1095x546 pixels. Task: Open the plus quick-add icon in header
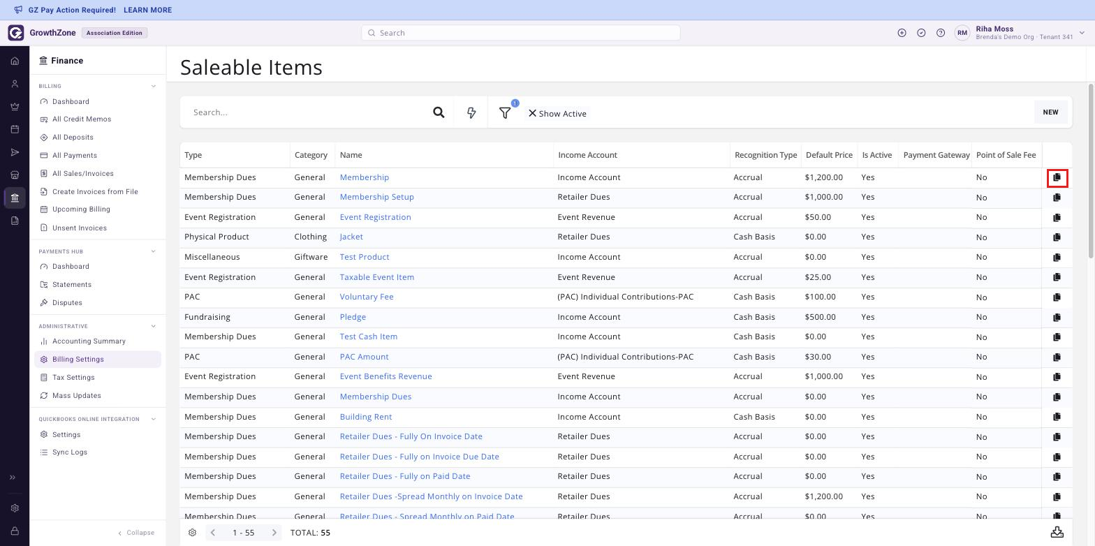tap(902, 33)
